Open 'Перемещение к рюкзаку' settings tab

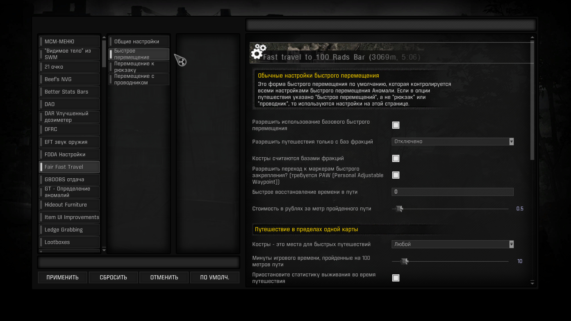(x=139, y=67)
